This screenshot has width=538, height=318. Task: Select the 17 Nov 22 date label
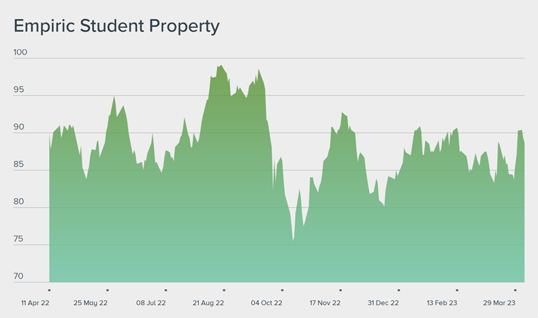[326, 302]
